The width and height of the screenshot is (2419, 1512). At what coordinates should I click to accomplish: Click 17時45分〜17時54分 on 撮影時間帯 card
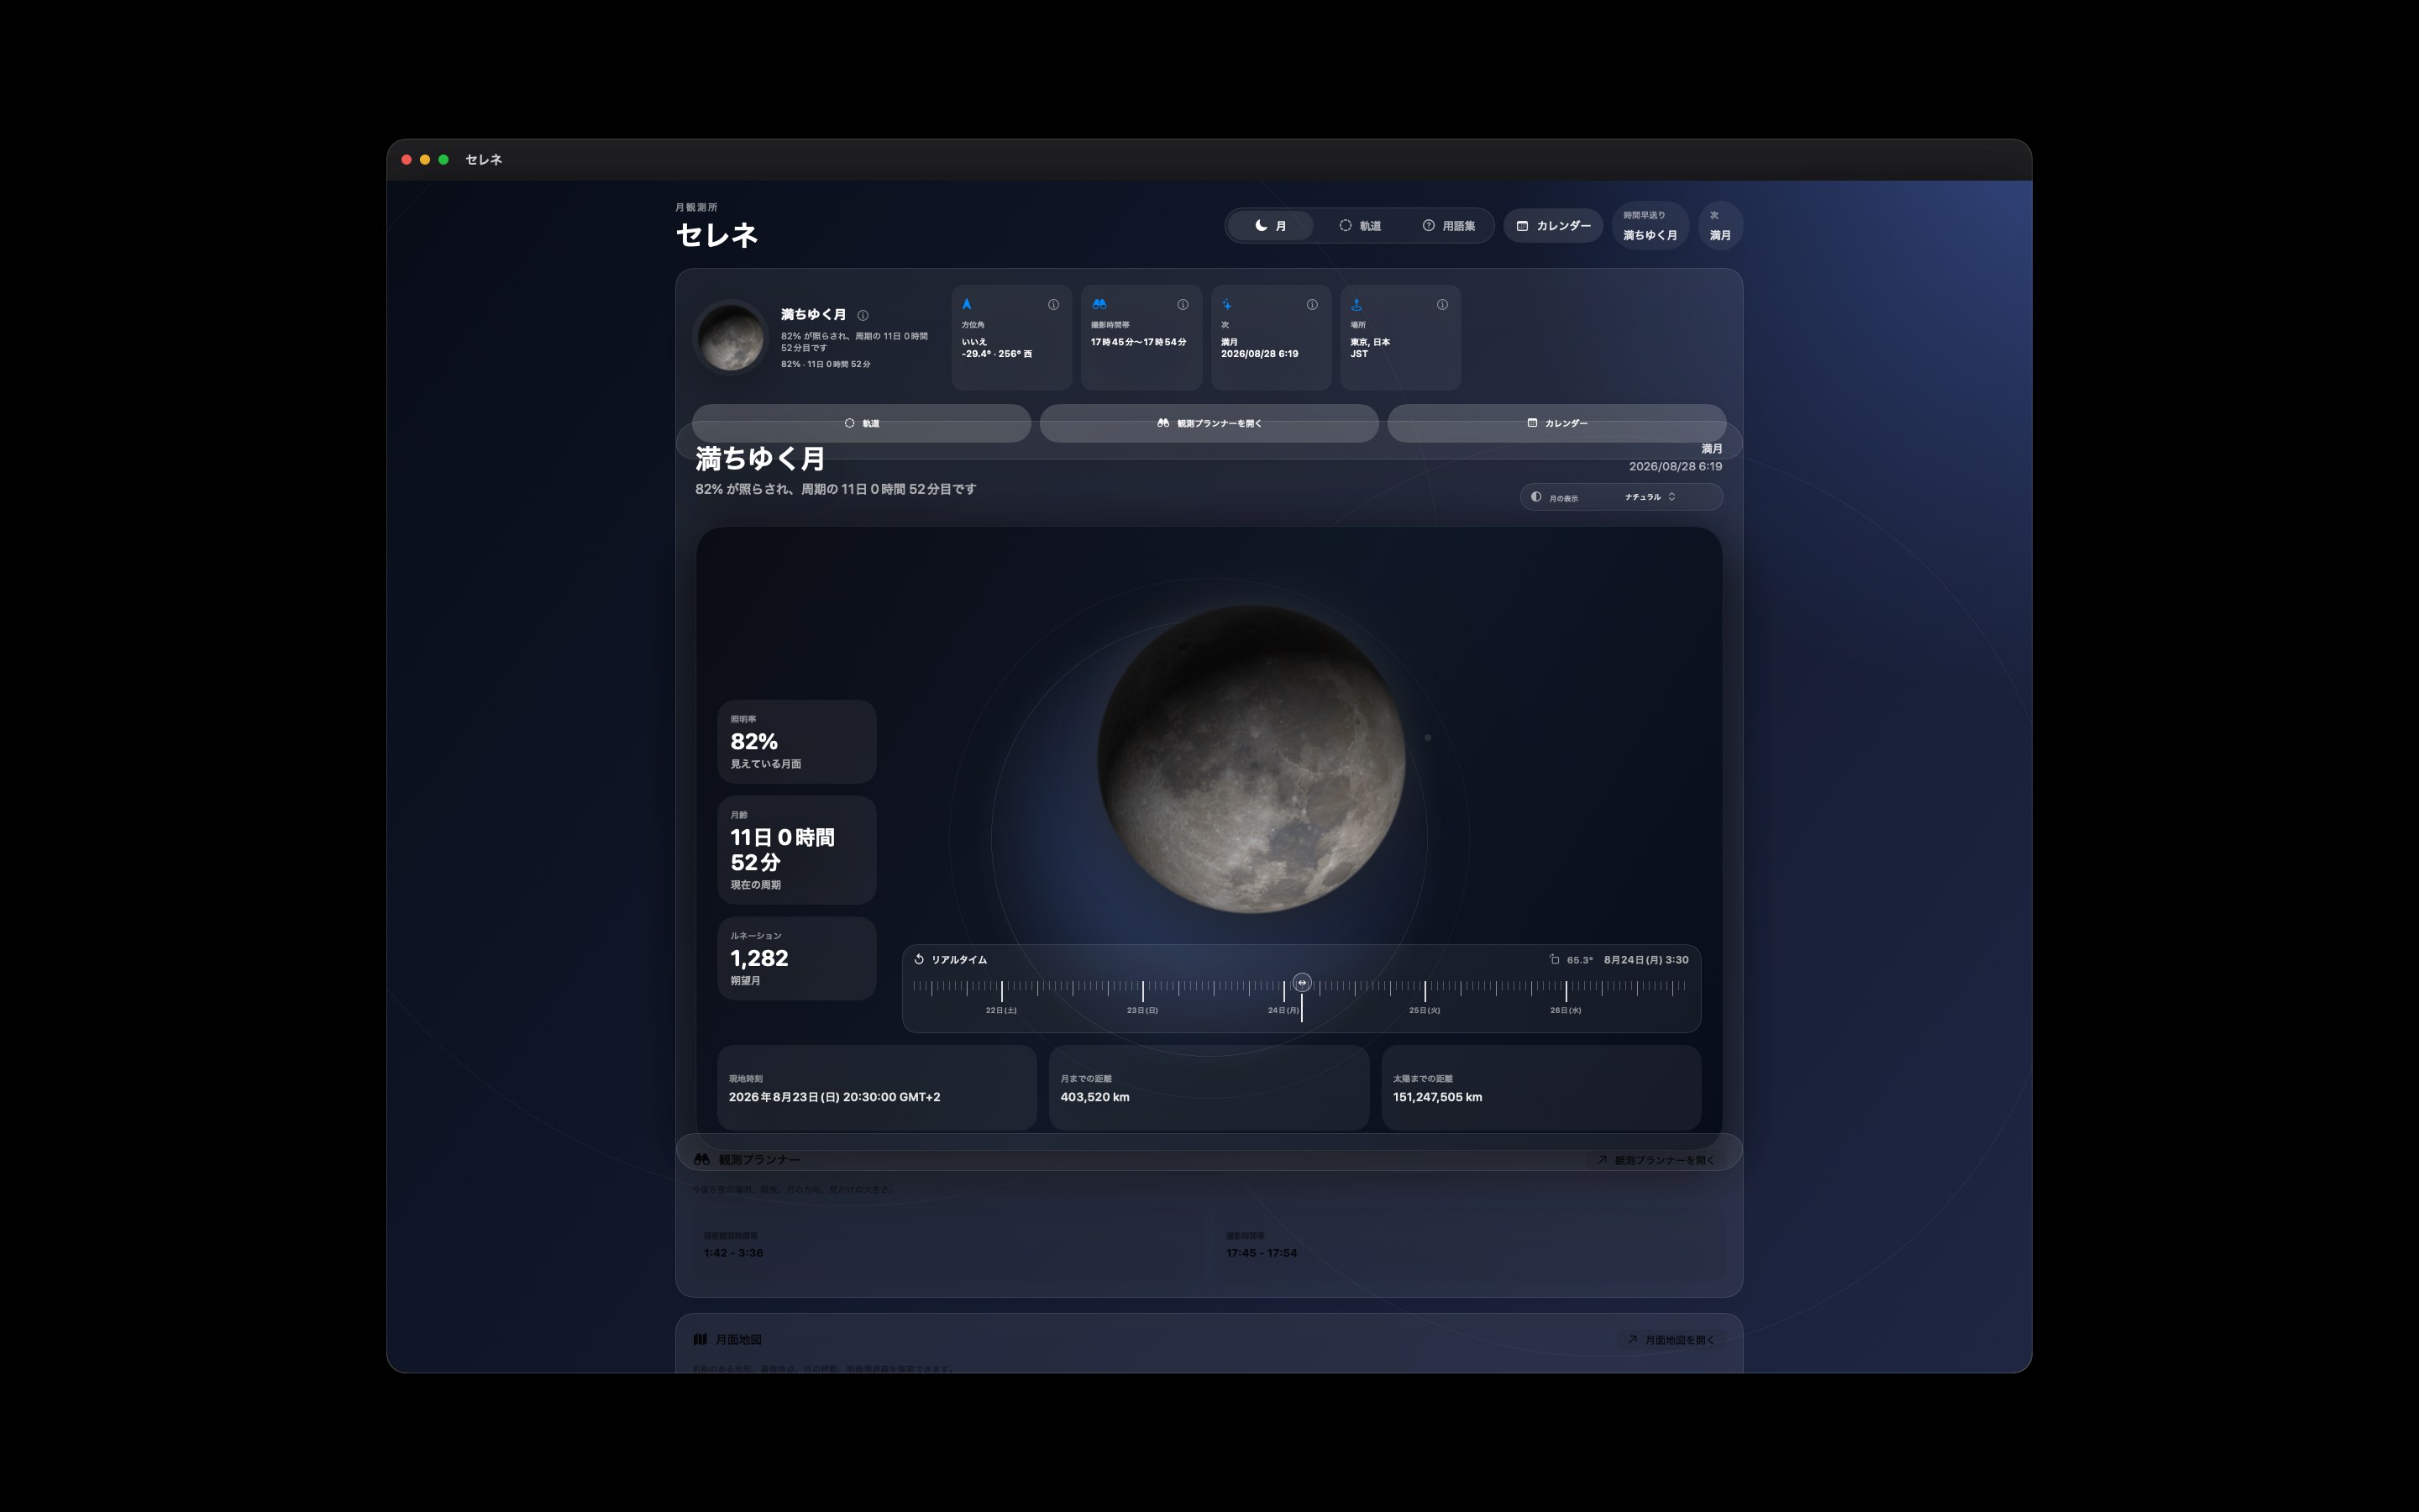click(1139, 342)
